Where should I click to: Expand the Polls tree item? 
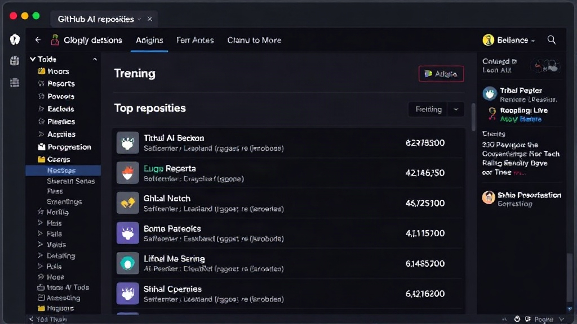point(40,266)
